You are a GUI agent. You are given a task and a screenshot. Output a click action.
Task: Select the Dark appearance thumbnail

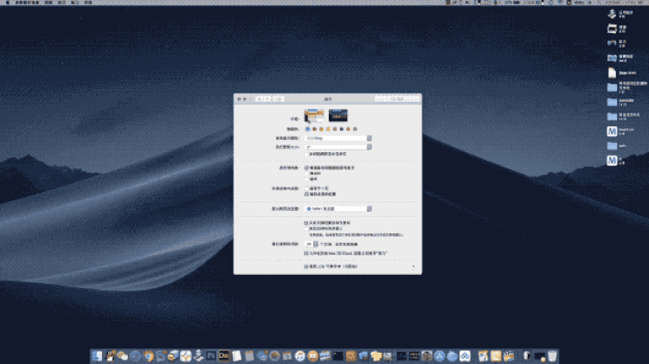pos(338,115)
